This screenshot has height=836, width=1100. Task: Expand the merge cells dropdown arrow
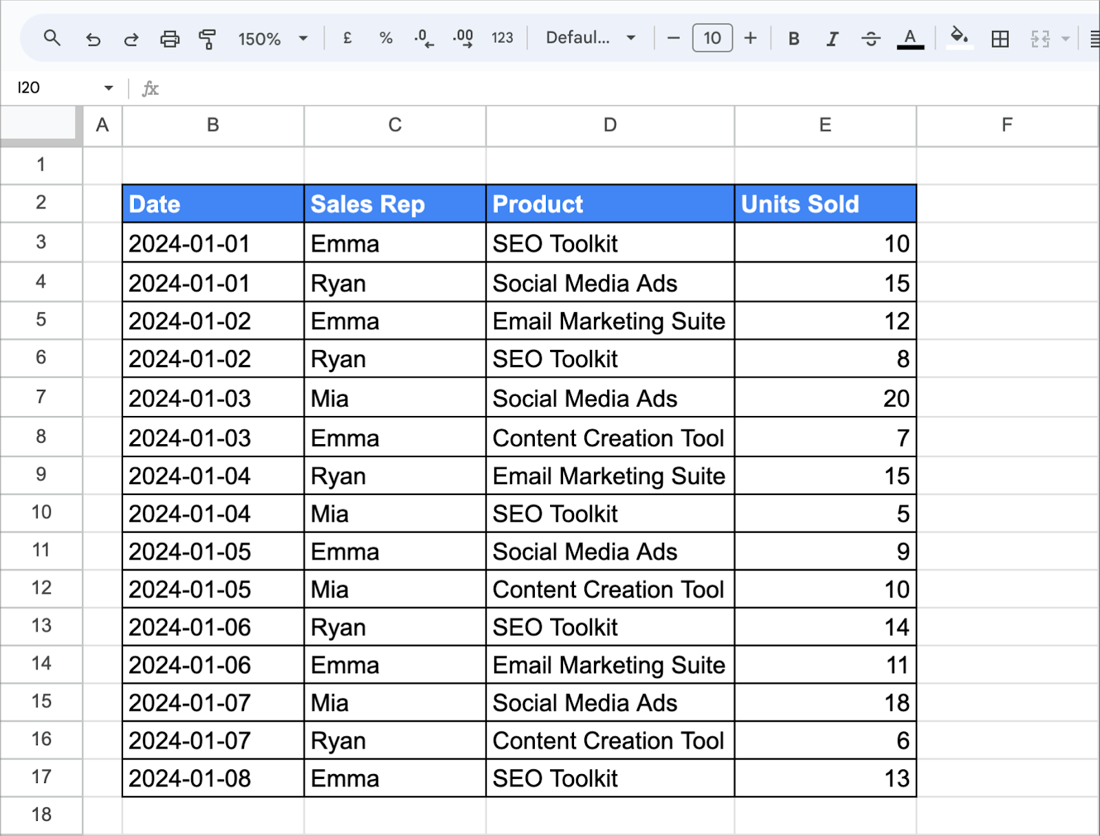[1065, 38]
